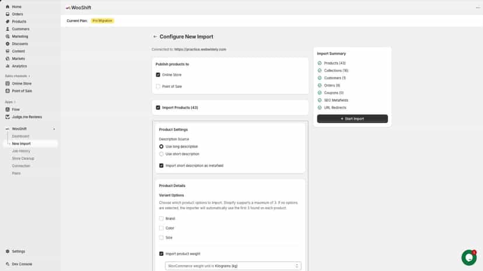Expand the Apps section chevron
The height and width of the screenshot is (271, 483).
15,102
